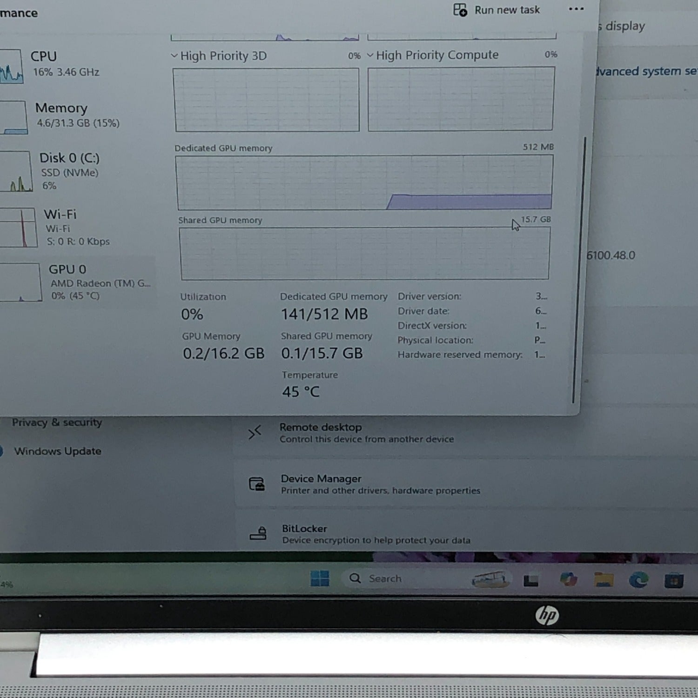Open the High Priority Compute engine dropdown
Viewport: 698px width, 698px height.
click(x=370, y=55)
